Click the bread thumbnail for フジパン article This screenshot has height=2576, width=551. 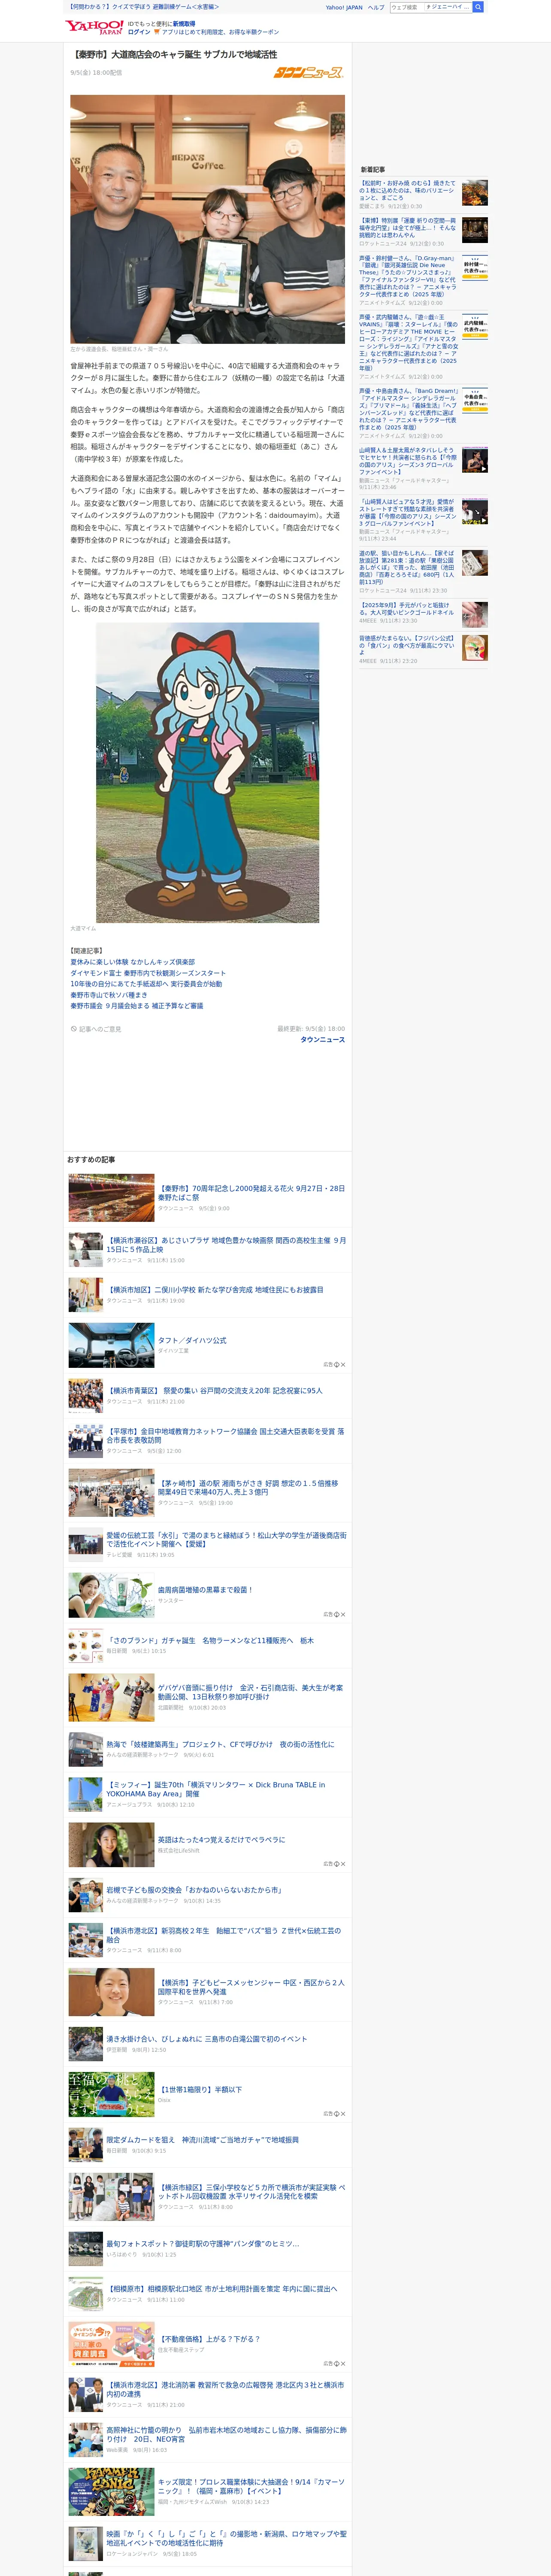pyautogui.click(x=475, y=647)
